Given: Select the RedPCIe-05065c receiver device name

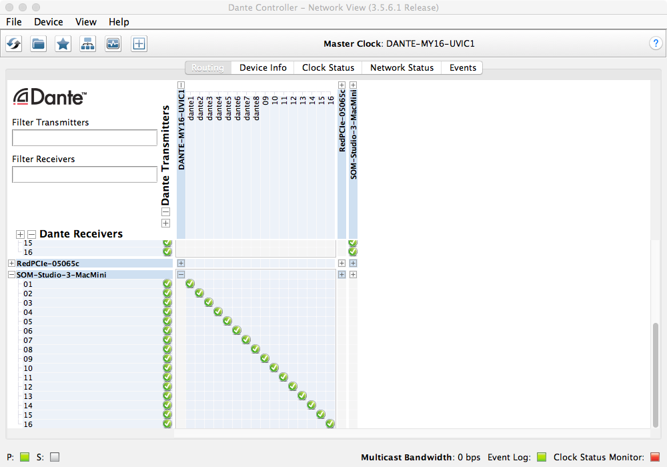Looking at the screenshot, I should (x=47, y=264).
